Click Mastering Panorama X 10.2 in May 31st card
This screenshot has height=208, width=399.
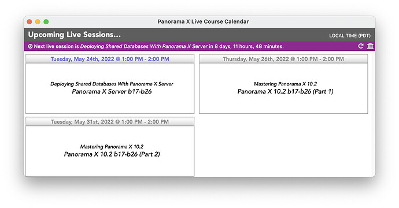coord(112,146)
